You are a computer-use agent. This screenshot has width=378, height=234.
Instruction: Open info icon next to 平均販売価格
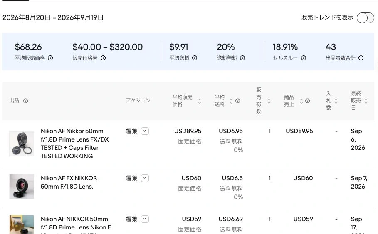pyautogui.click(x=50, y=58)
